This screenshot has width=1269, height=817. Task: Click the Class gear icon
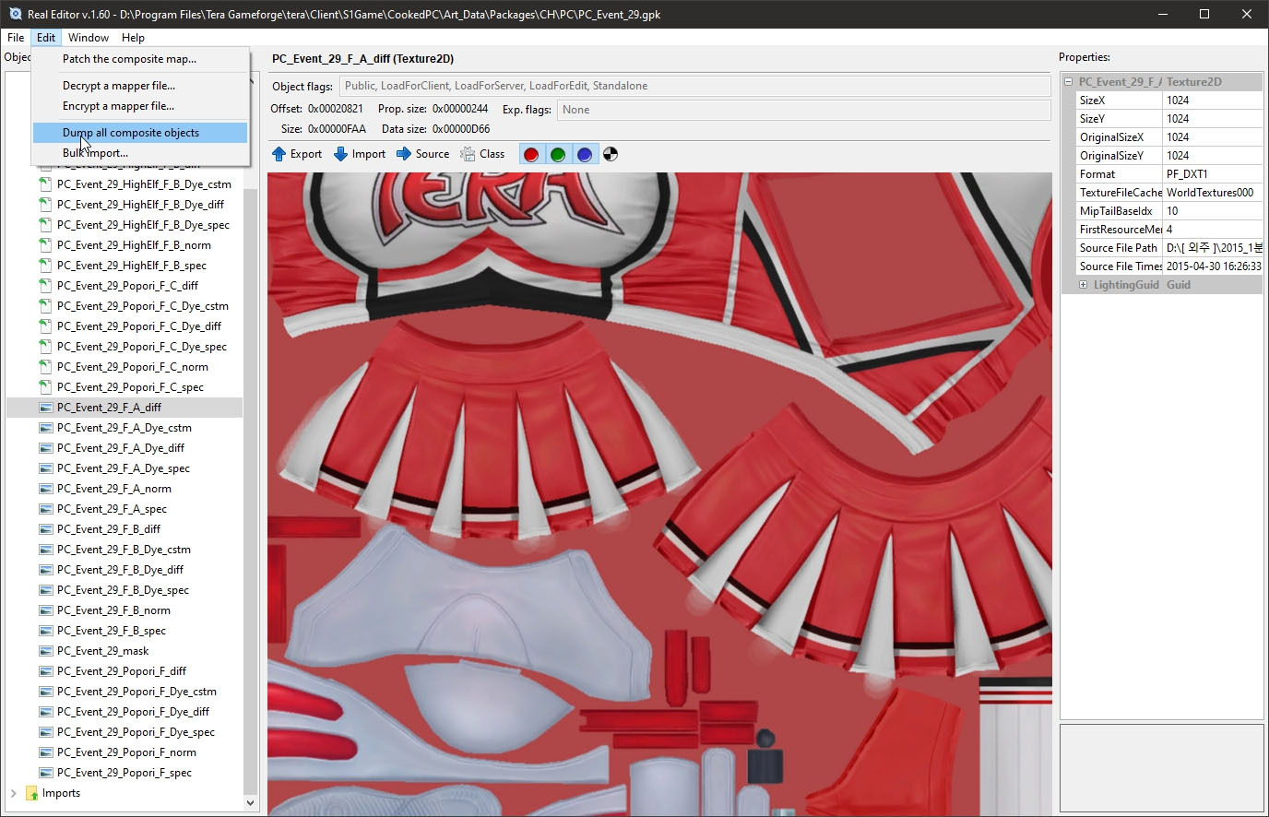click(468, 154)
